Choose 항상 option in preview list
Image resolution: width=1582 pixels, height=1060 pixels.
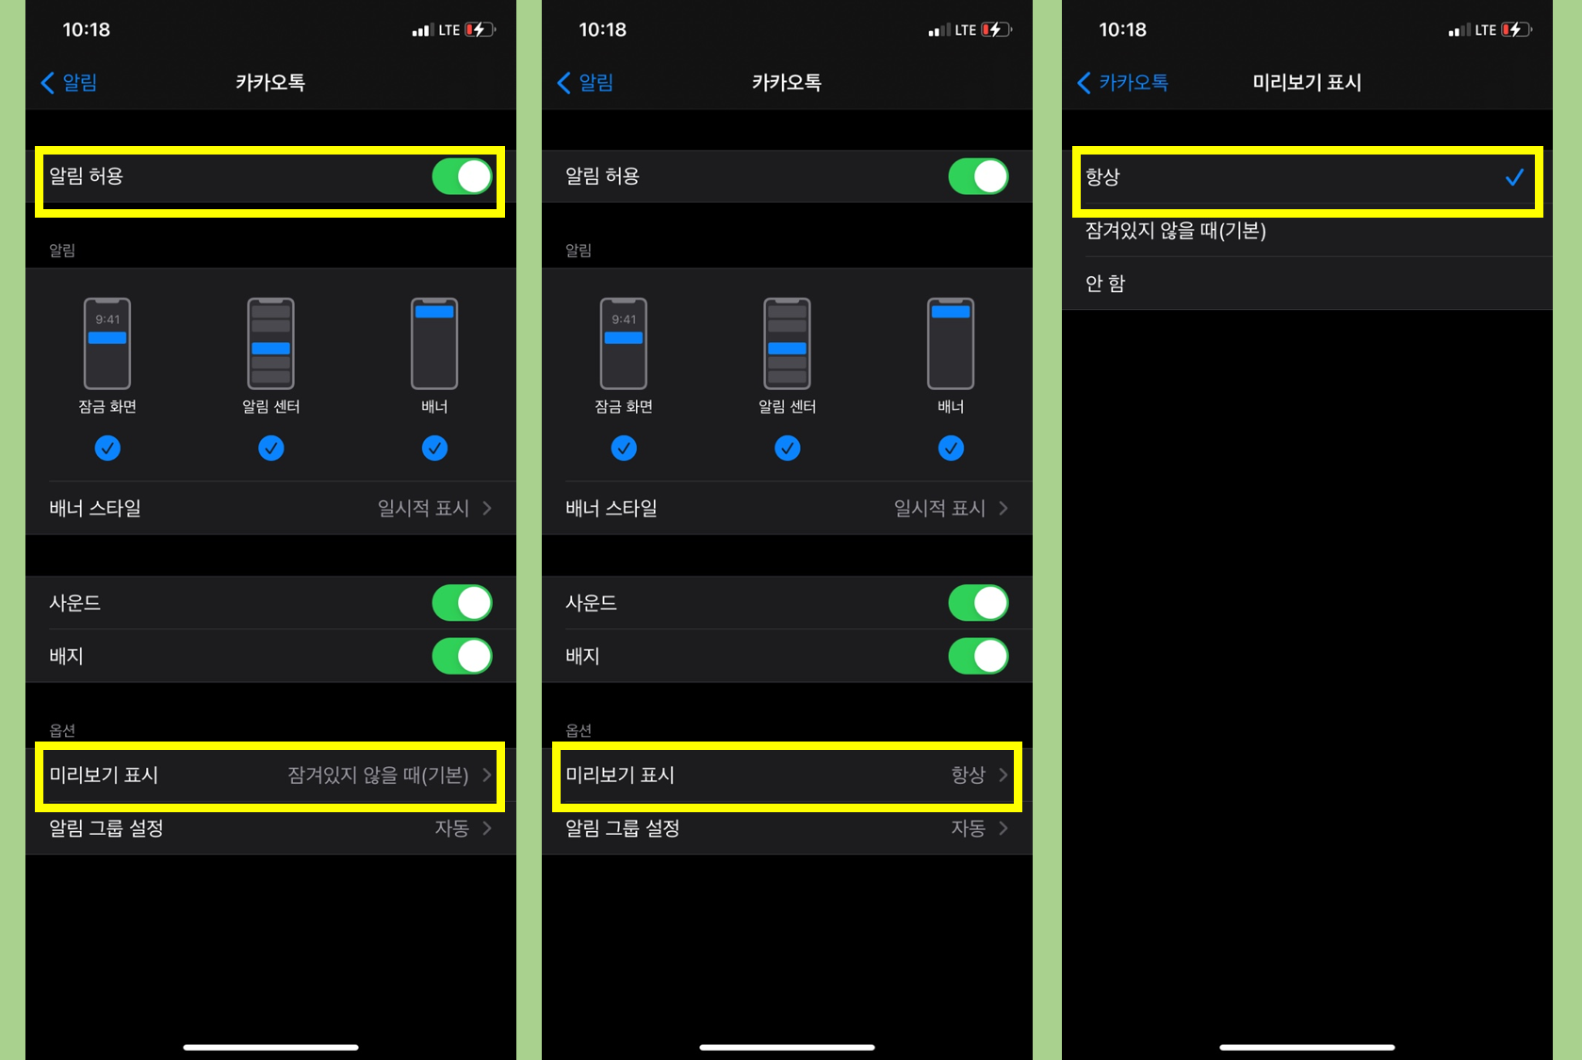click(1307, 177)
